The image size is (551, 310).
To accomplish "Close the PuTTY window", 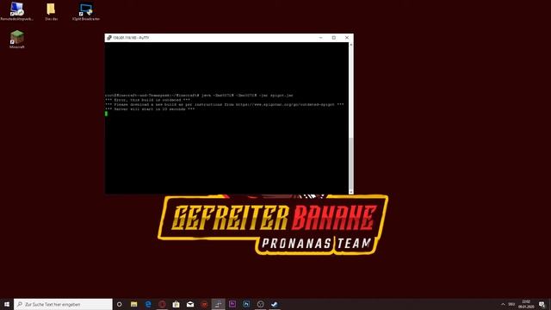I will click(347, 38).
